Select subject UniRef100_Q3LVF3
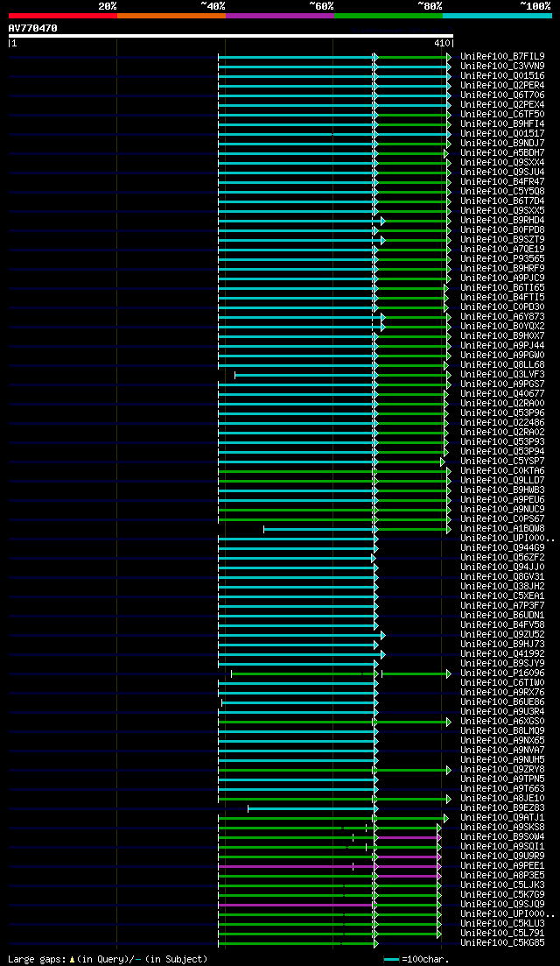The height and width of the screenshot is (966, 560). pos(502,375)
